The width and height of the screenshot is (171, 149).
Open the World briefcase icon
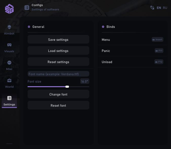9,80
